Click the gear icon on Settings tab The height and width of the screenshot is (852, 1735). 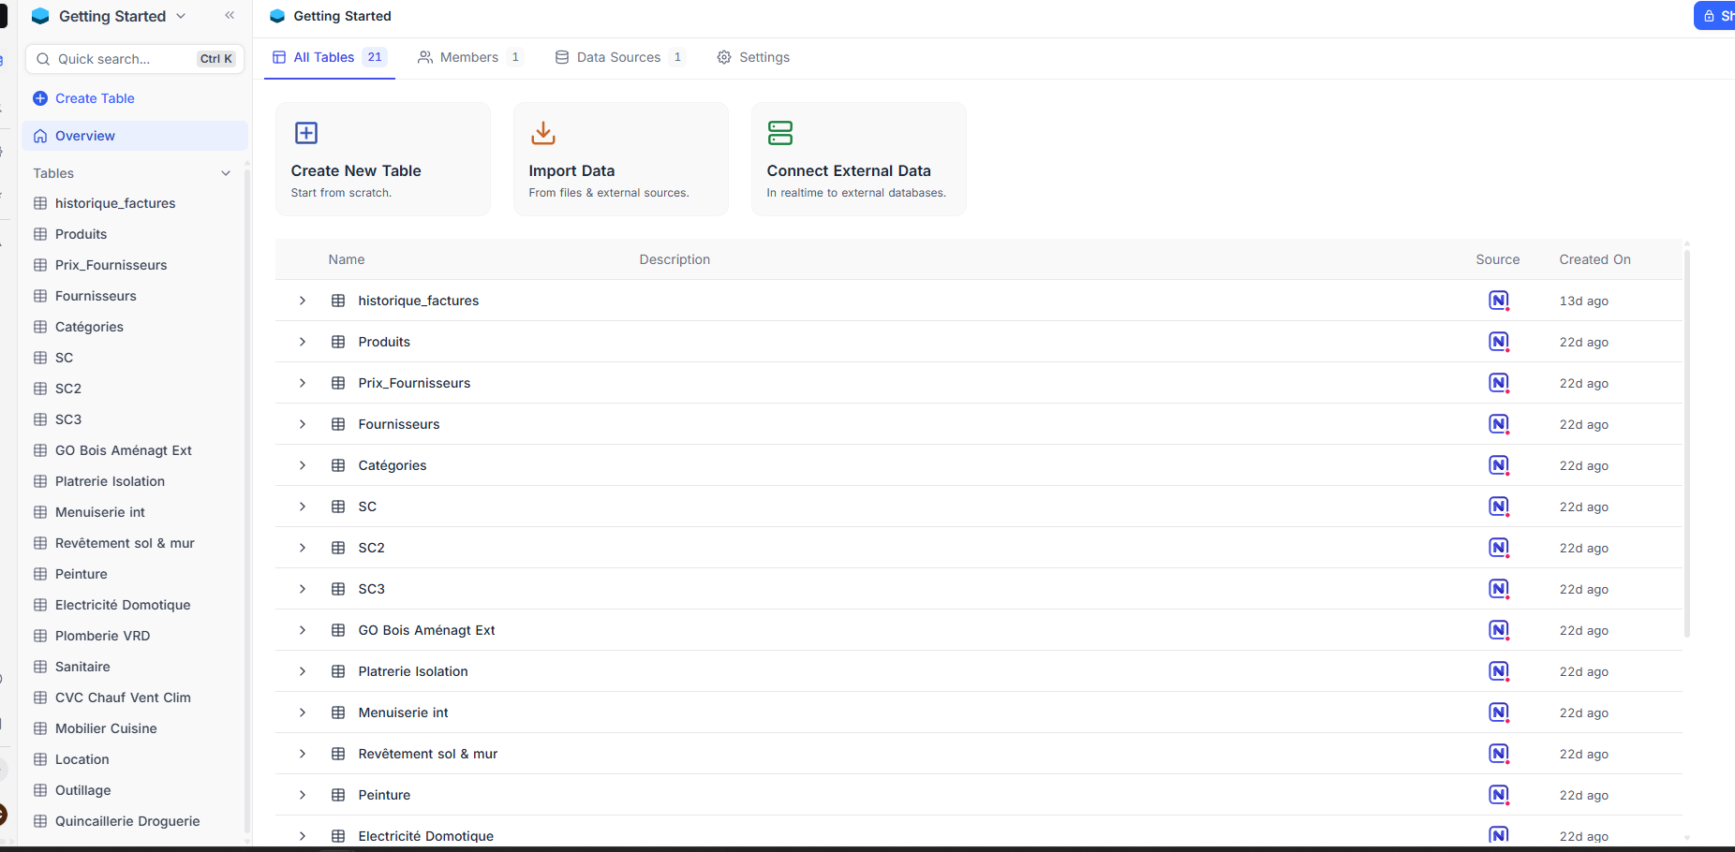click(x=724, y=57)
